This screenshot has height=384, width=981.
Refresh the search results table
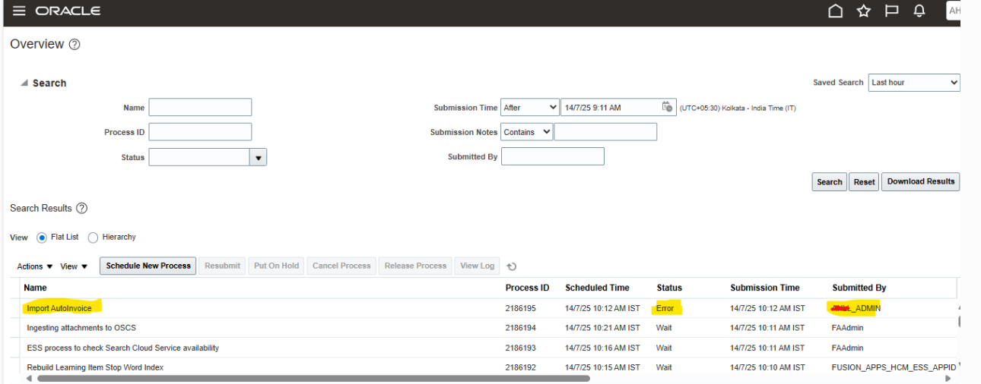512,266
